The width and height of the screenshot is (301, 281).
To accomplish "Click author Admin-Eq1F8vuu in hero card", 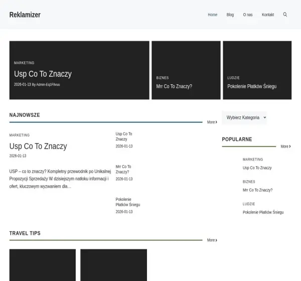I will (48, 84).
